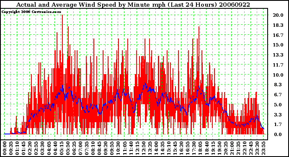The image size is (289, 157).
Task: Click the 18.3 y-axis label
Action: tap(278, 25)
